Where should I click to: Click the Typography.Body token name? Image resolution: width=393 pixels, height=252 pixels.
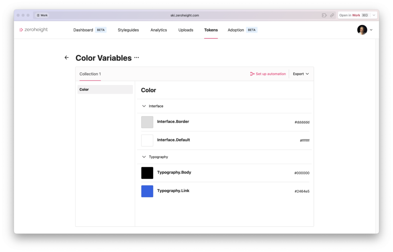pyautogui.click(x=174, y=173)
